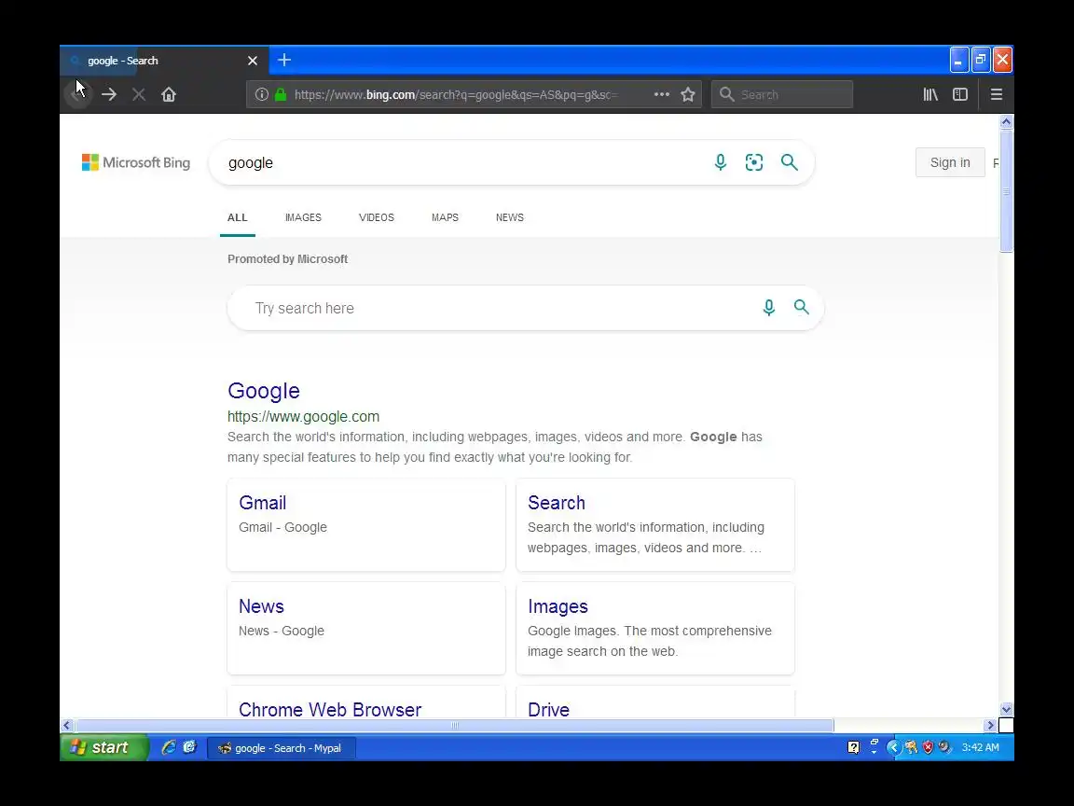This screenshot has width=1074, height=806.
Task: Click second quick launch browser icon
Action: click(x=190, y=747)
